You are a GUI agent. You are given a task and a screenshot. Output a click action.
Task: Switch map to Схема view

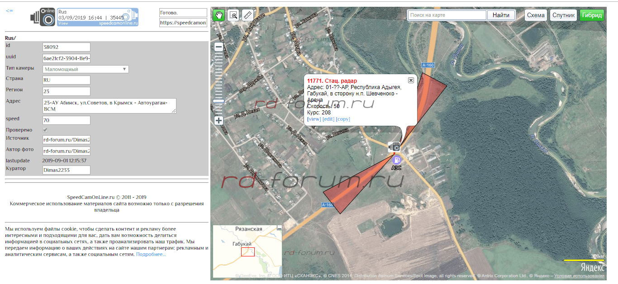(x=536, y=15)
